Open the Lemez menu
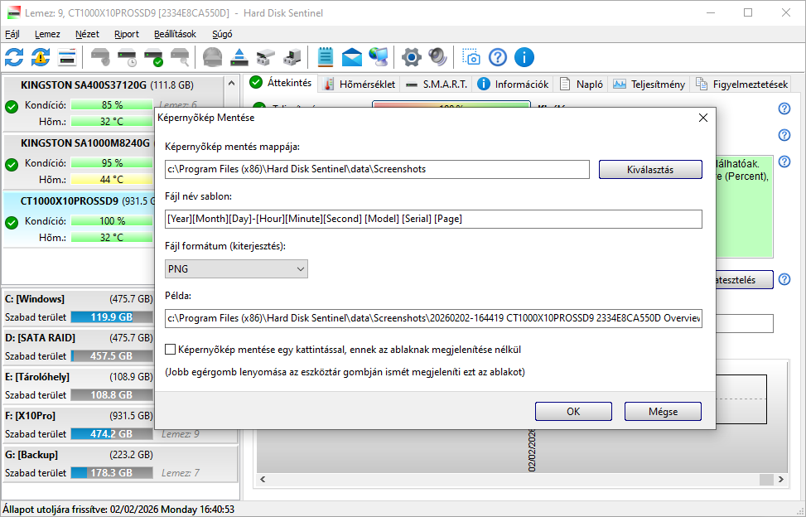Image resolution: width=806 pixels, height=517 pixels. pyautogui.click(x=47, y=34)
